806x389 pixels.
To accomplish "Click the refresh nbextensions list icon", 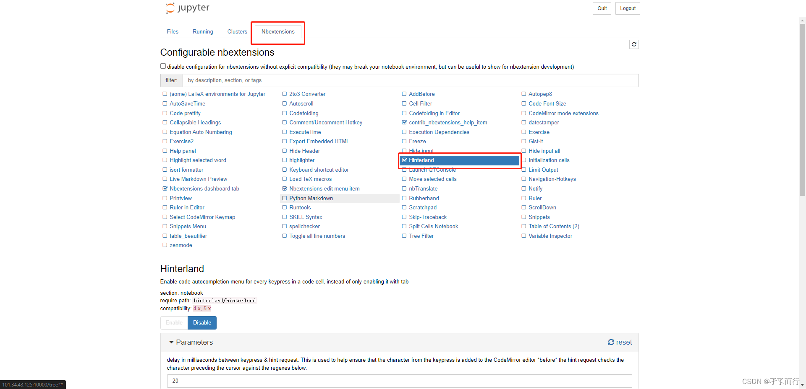I will click(x=634, y=44).
